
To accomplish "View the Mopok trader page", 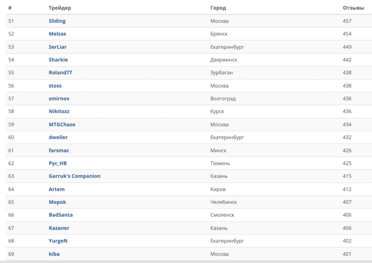I will point(57,202).
